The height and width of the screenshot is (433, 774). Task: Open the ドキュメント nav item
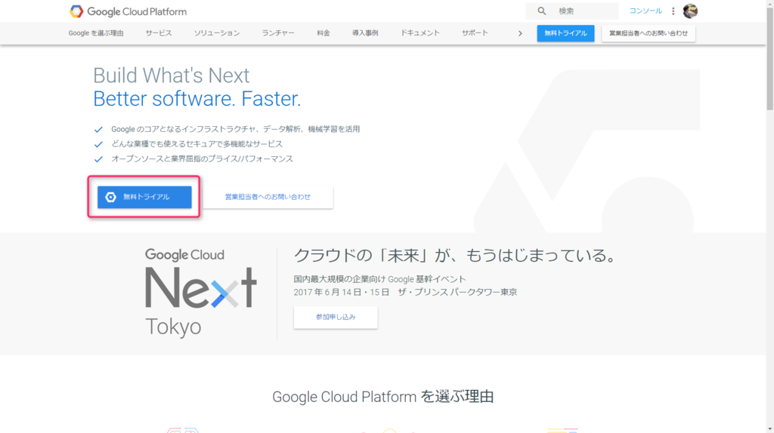420,33
